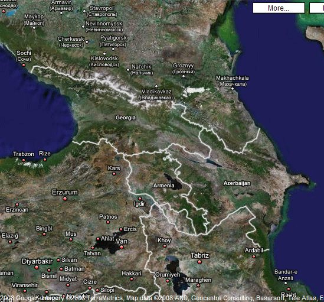
Task: Select the Cizre city marker
Action: [90, 288]
